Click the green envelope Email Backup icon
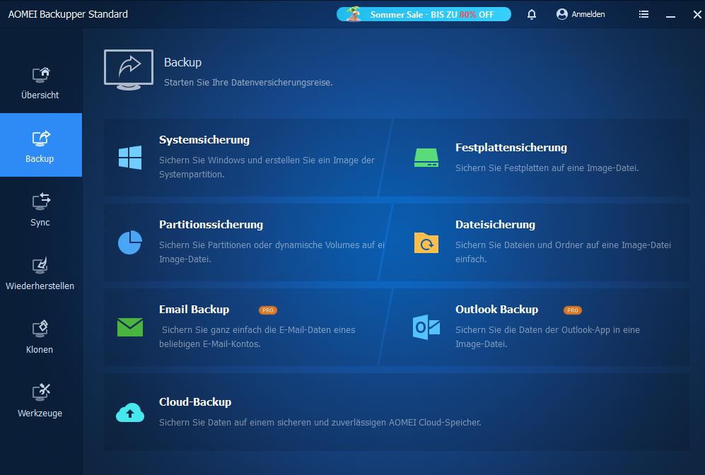Image resolution: width=705 pixels, height=475 pixels. point(130,327)
